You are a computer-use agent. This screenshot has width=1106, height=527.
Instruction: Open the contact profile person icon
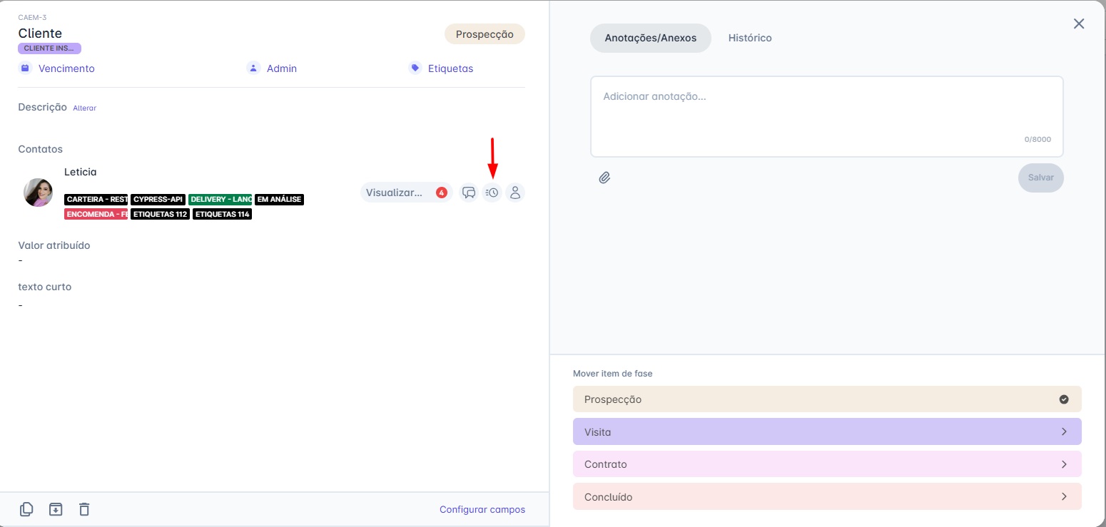[515, 193]
